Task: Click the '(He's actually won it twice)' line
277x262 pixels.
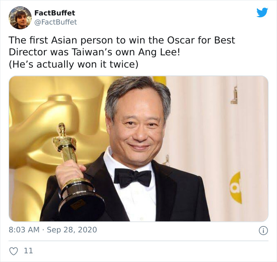Action: [74, 64]
